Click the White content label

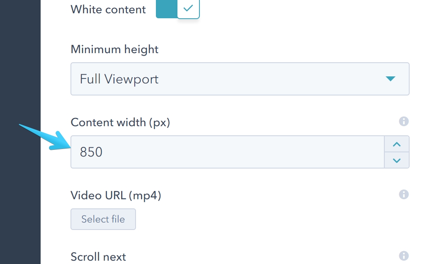(108, 10)
